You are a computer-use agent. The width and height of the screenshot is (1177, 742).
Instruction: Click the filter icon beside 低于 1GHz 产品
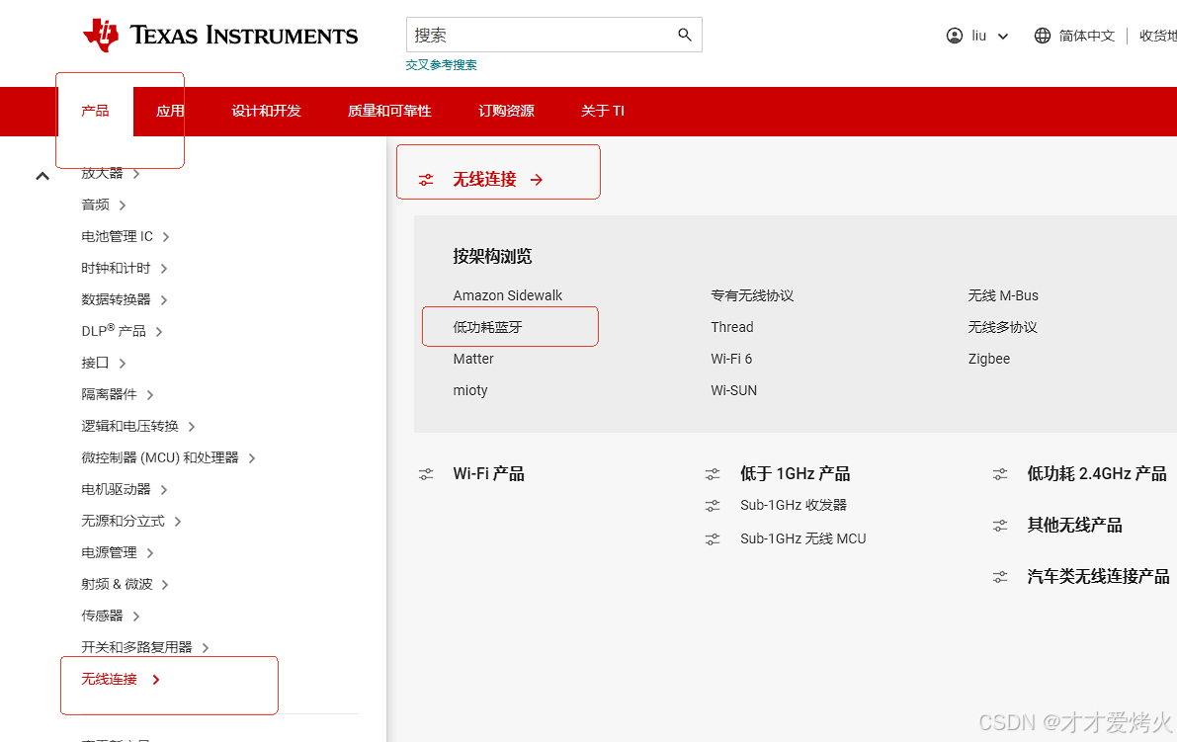[x=713, y=474]
